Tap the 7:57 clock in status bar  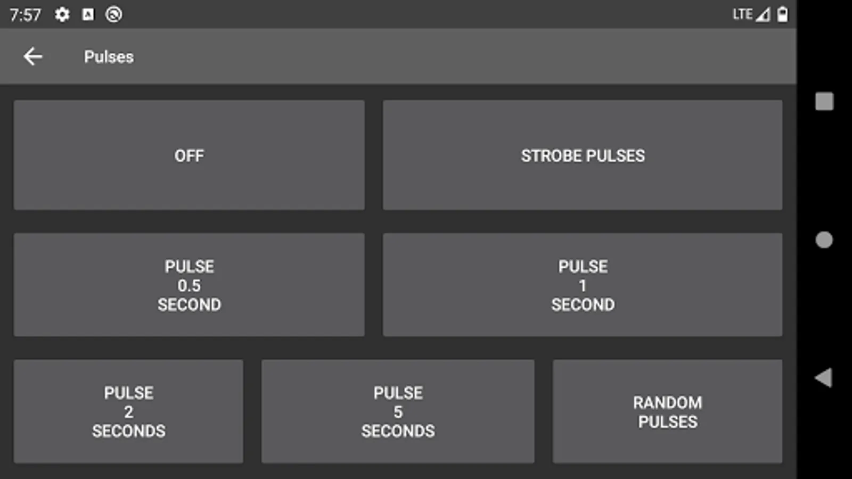tap(25, 14)
